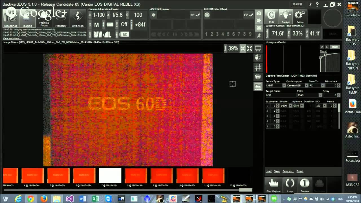361x203 pixels.
Task: Select the L histogram mode
Action: point(327,47)
